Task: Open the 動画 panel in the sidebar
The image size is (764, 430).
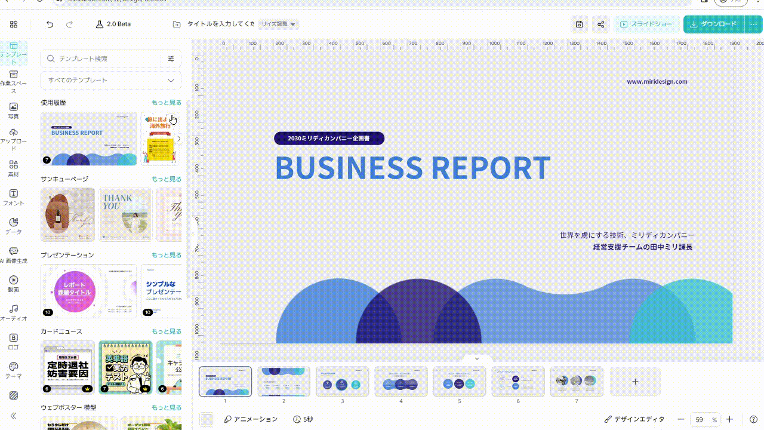Action: point(14,283)
